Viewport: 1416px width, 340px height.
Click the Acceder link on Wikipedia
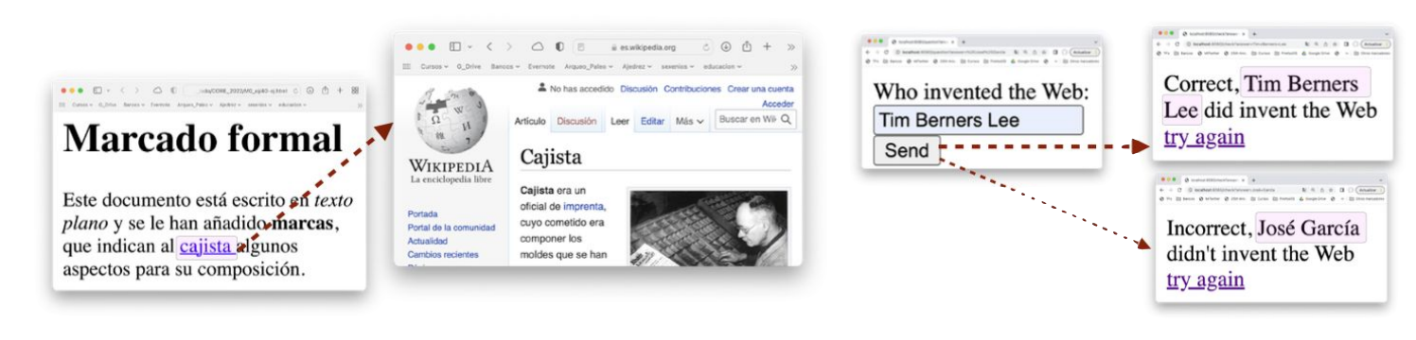coord(778,103)
